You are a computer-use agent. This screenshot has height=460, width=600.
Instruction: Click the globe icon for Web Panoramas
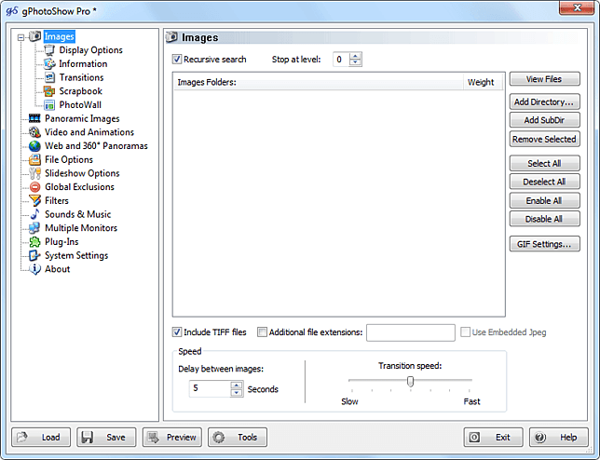pyautogui.click(x=34, y=145)
